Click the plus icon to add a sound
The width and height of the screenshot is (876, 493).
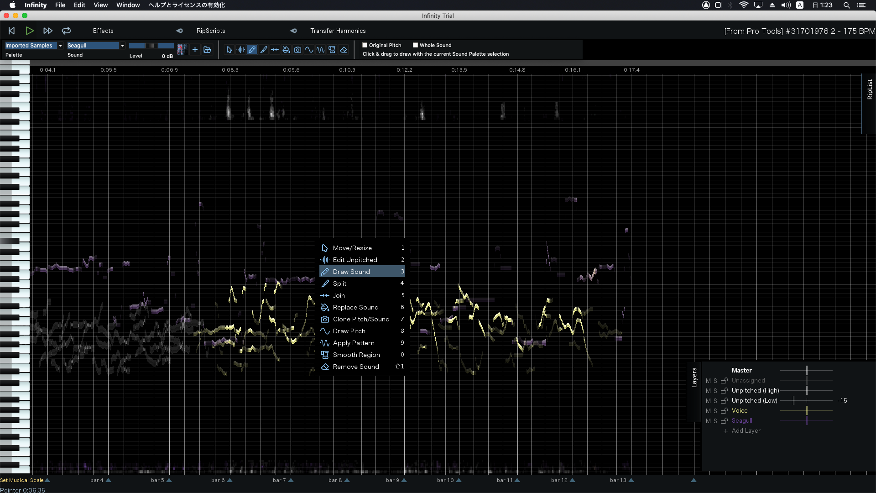pos(195,50)
